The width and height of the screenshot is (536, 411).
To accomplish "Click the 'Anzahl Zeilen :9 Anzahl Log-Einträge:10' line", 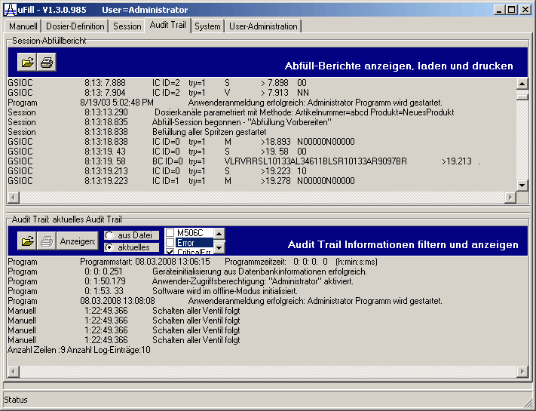I will (x=79, y=350).
